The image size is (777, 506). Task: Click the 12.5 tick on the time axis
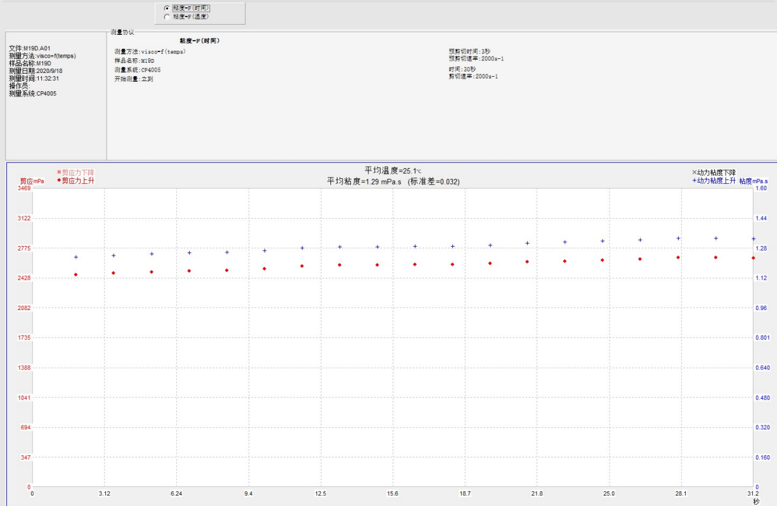320,493
